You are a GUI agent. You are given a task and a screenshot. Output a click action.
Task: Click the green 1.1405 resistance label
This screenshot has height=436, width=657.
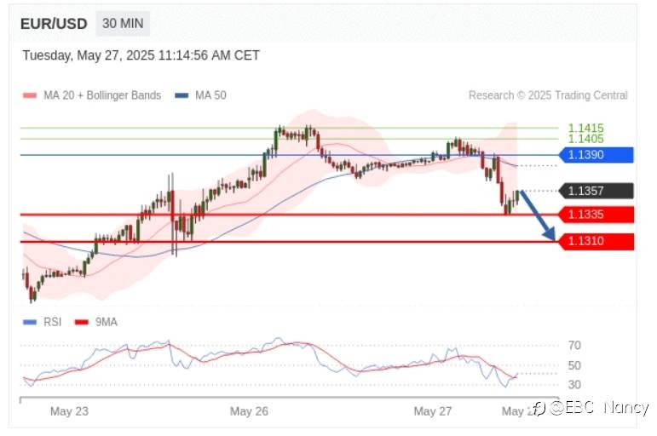coord(585,138)
